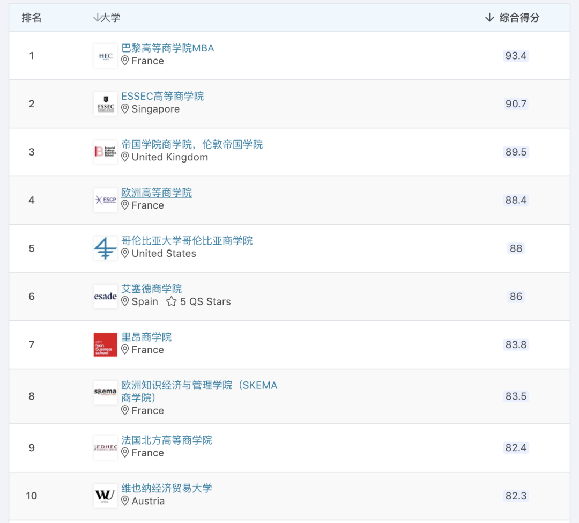This screenshot has width=579, height=523.
Task: Open the ESSEC高等商学院 link
Action: [162, 97]
